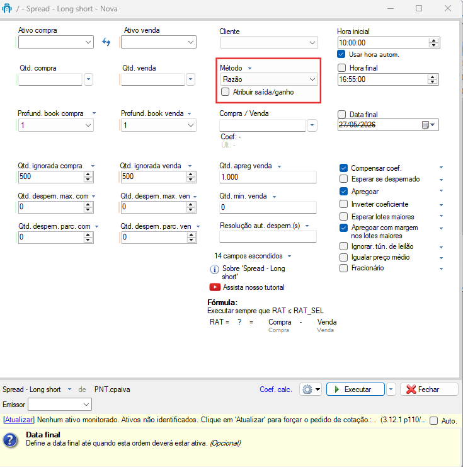Click the arrow beside Fracionário option
Viewport: 463px width, 467px height.
[441, 268]
